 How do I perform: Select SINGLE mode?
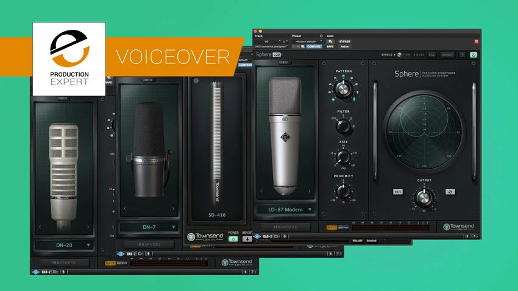pos(388,55)
